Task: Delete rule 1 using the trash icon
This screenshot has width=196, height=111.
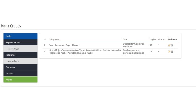Action: click(172, 45)
